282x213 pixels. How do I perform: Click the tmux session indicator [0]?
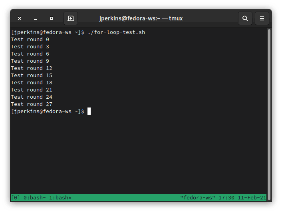pos(16,198)
